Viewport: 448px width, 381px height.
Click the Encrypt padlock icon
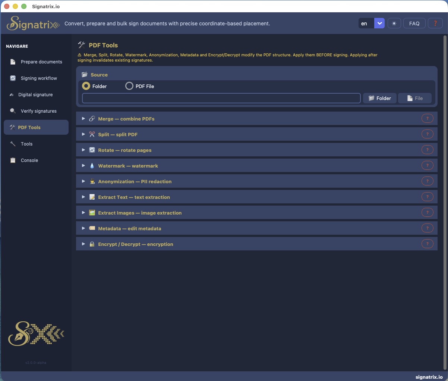[x=92, y=244]
